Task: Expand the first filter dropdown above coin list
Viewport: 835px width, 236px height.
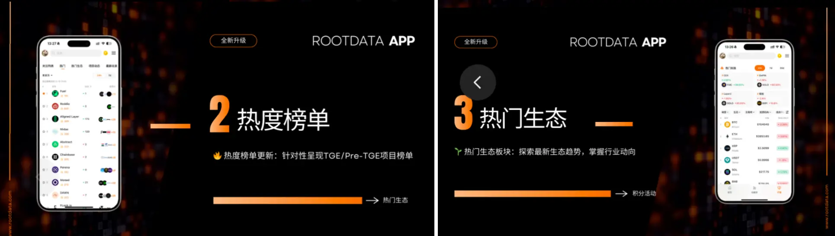Action: click(x=724, y=112)
